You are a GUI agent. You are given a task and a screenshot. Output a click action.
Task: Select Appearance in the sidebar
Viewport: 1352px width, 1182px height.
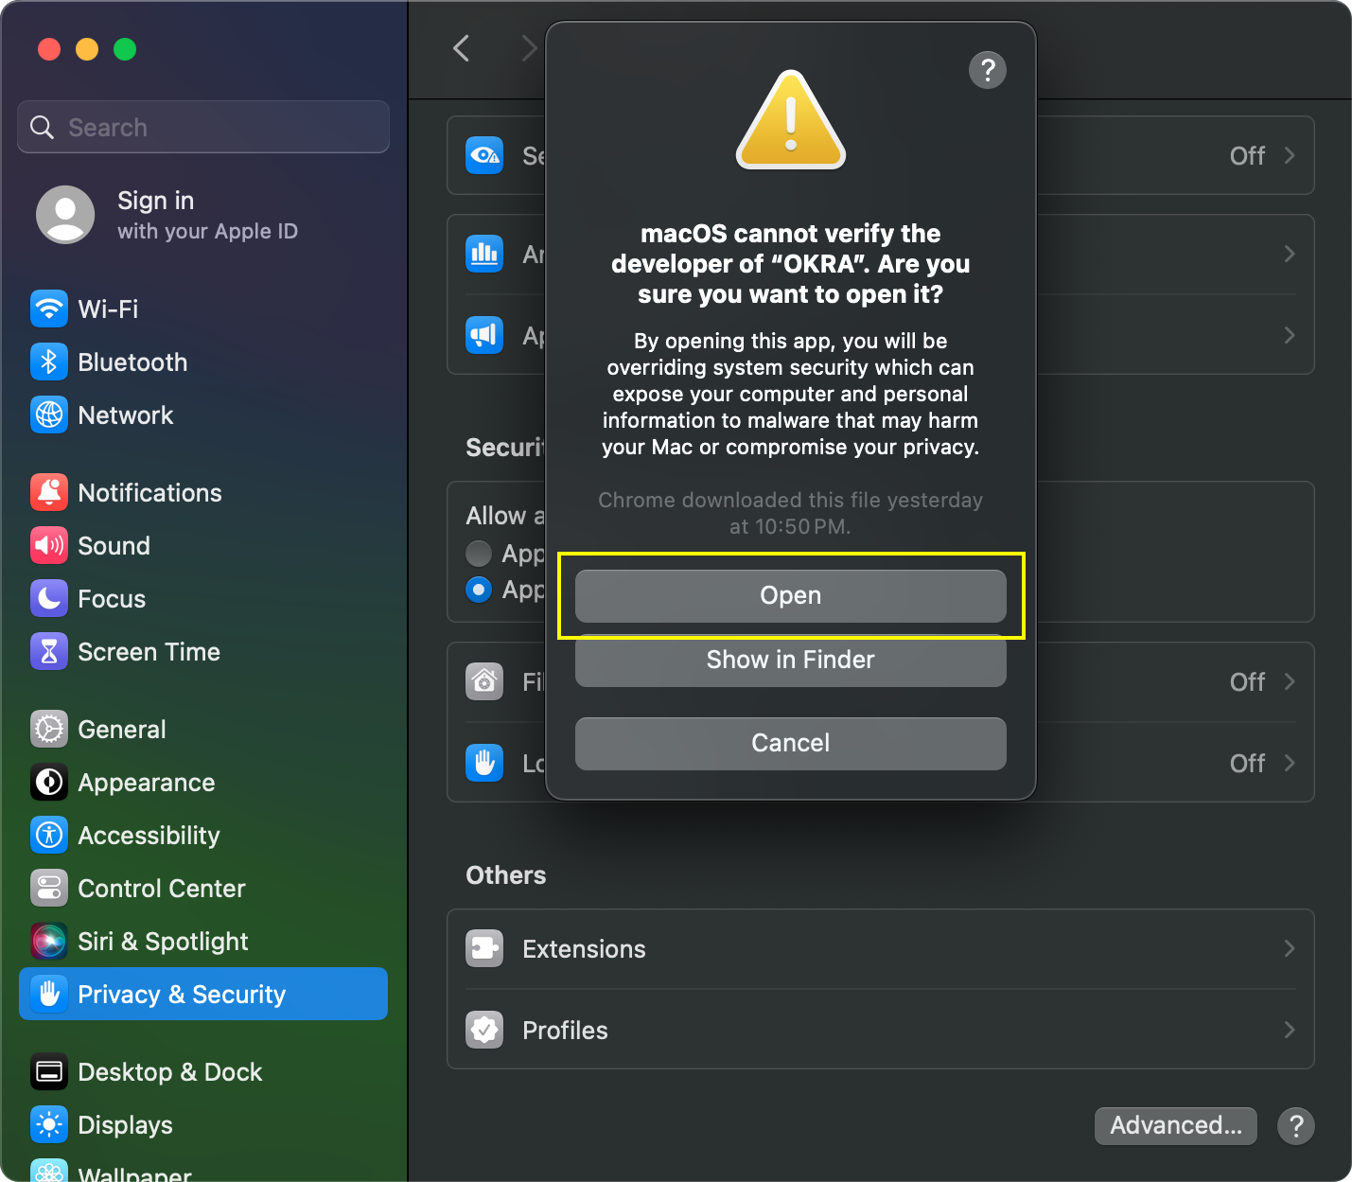203,783
